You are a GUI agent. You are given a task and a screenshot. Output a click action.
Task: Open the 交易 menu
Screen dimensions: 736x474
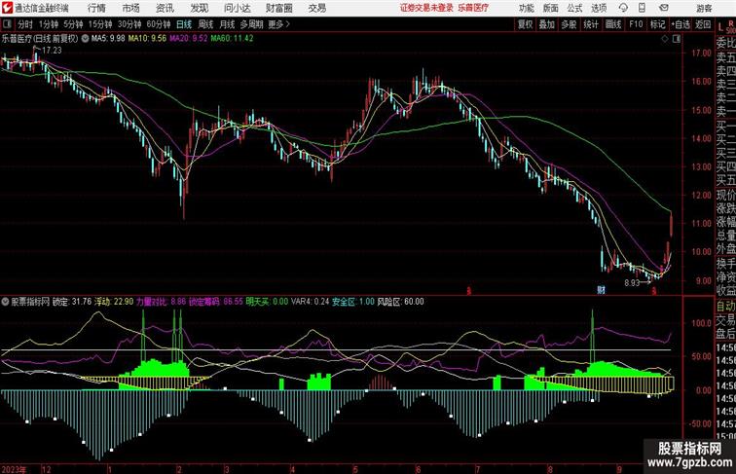pyautogui.click(x=317, y=8)
